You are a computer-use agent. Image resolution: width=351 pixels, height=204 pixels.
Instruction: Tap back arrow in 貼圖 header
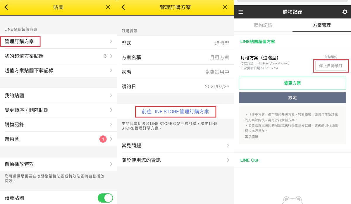tap(6, 7)
